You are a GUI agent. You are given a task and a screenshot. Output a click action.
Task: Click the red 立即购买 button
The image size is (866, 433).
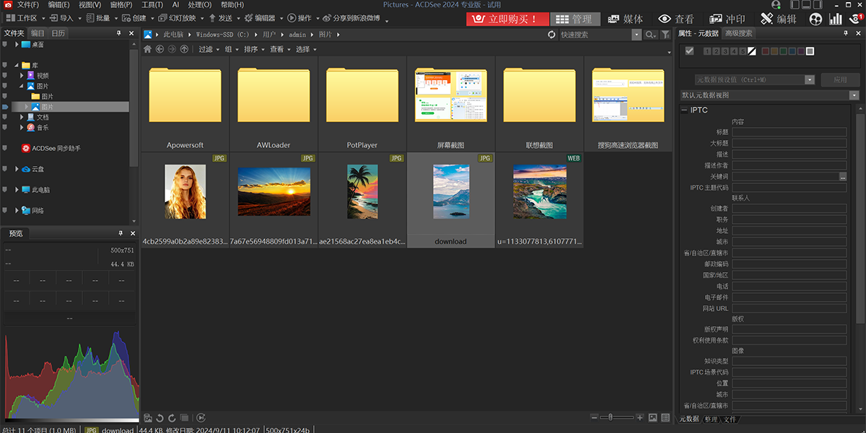point(507,19)
